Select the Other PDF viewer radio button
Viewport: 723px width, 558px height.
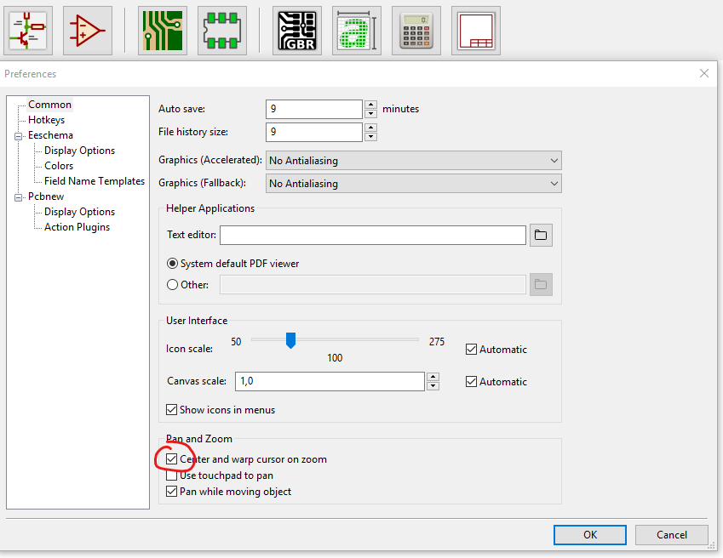(173, 285)
